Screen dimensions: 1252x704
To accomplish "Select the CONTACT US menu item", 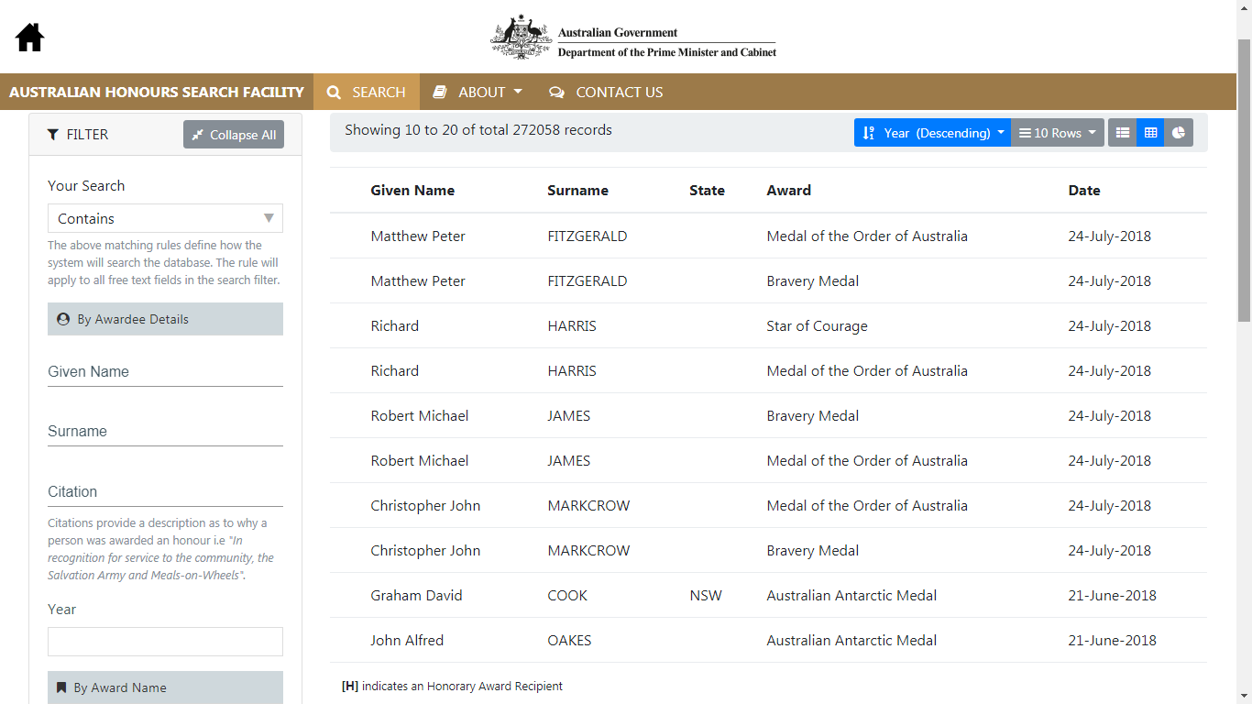I will click(606, 92).
